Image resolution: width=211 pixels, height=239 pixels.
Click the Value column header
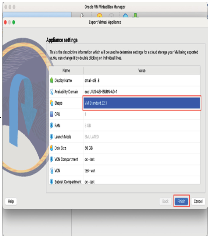[142, 70]
